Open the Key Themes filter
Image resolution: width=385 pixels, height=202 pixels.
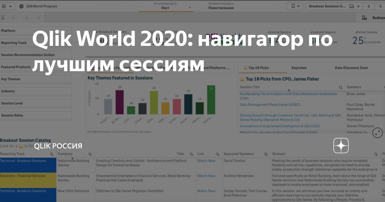pyautogui.click(x=36, y=79)
